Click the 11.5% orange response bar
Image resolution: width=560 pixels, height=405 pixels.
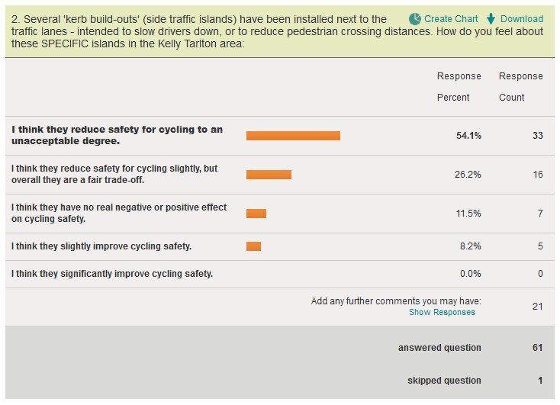[256, 214]
